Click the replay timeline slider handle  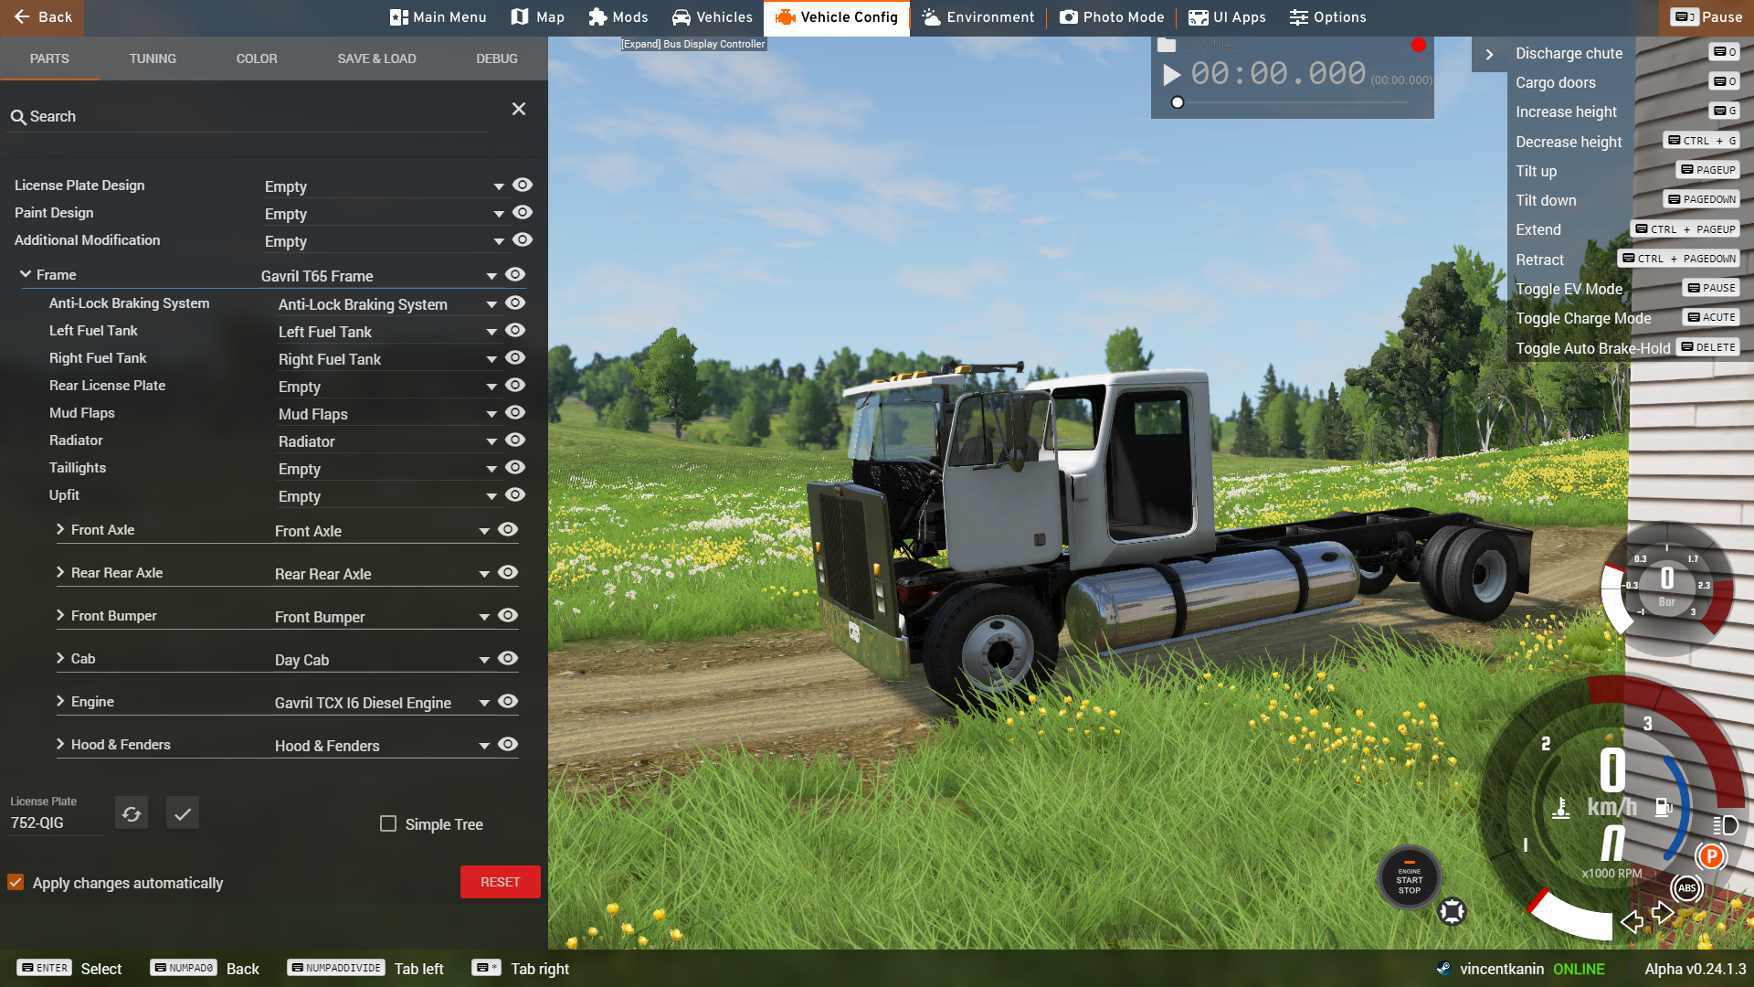(x=1178, y=102)
